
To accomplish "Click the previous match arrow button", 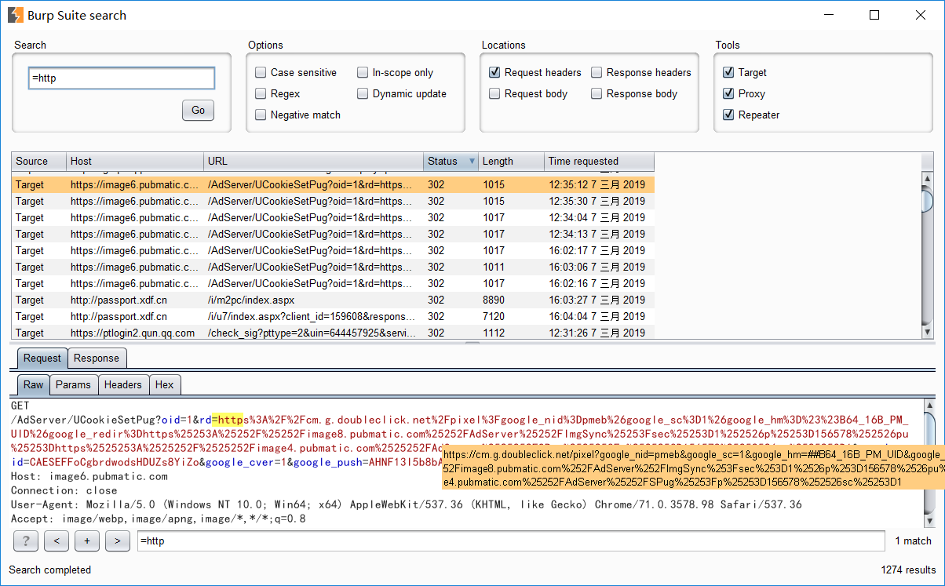I will point(57,541).
